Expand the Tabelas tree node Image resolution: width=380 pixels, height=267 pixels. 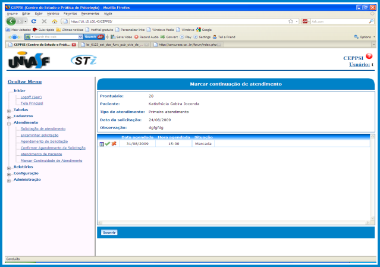[9, 111]
